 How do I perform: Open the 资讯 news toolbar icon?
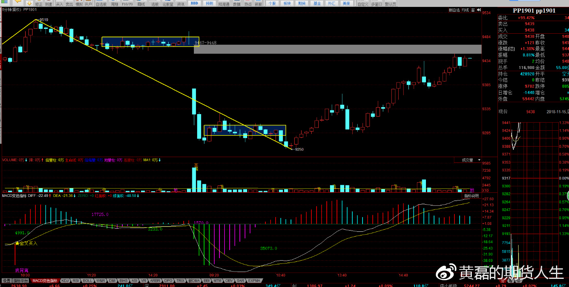(181, 3)
